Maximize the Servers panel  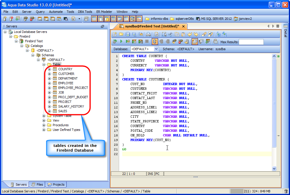point(102,27)
